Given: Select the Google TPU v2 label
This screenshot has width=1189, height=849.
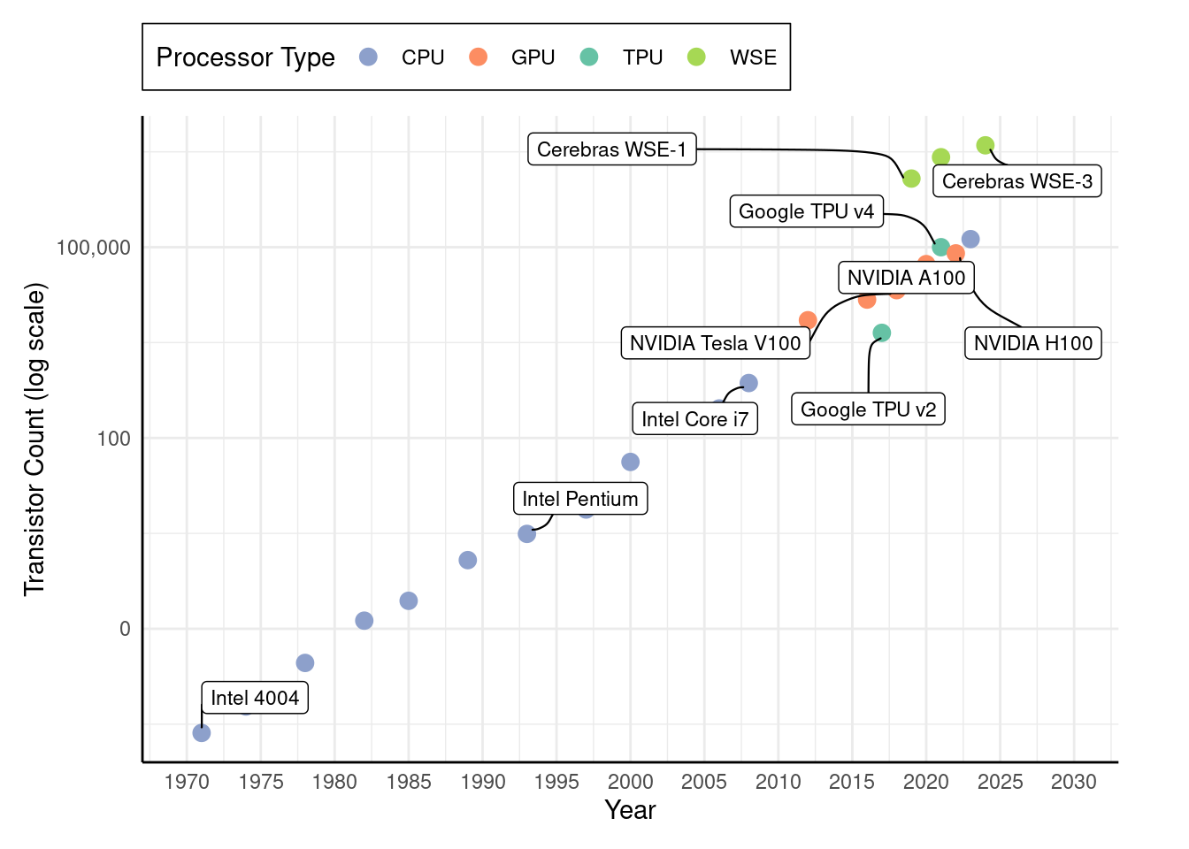Looking at the screenshot, I should (868, 409).
